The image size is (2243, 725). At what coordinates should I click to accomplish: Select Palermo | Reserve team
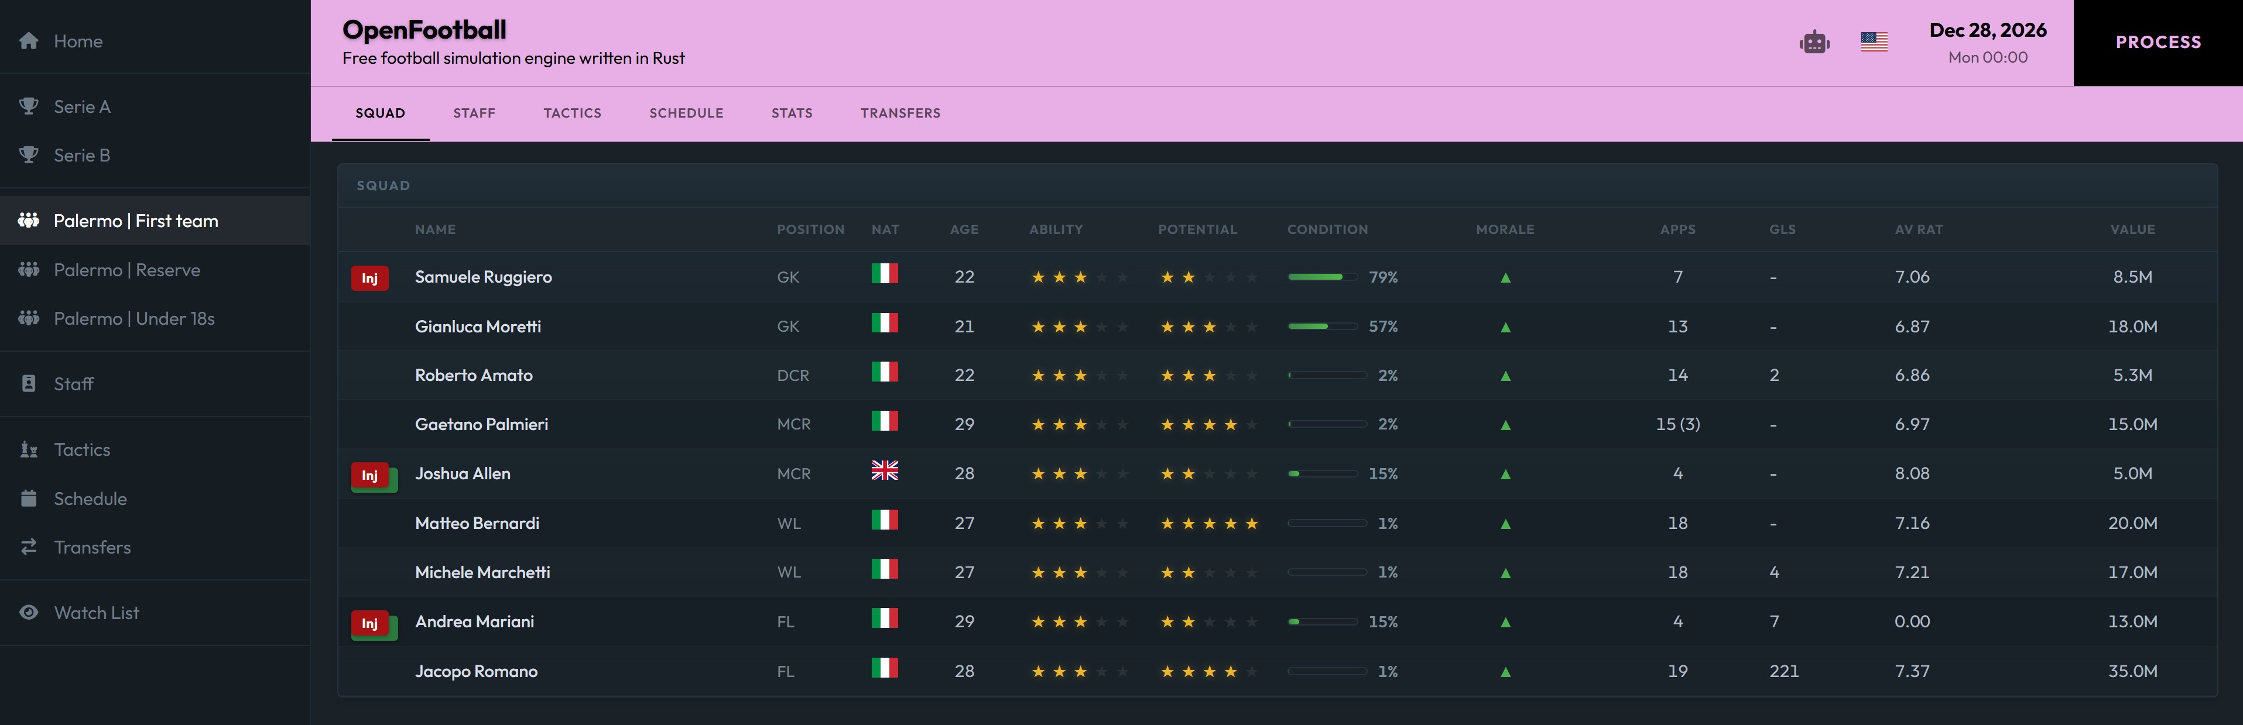[x=127, y=270]
